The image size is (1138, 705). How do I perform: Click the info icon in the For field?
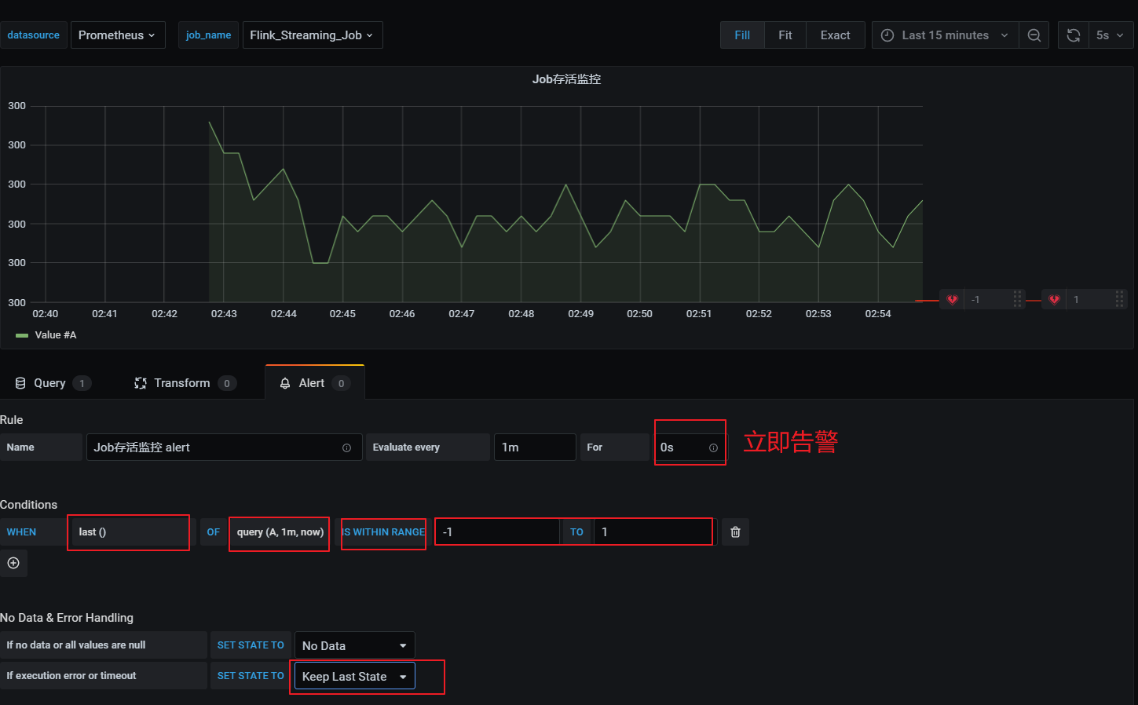point(713,447)
